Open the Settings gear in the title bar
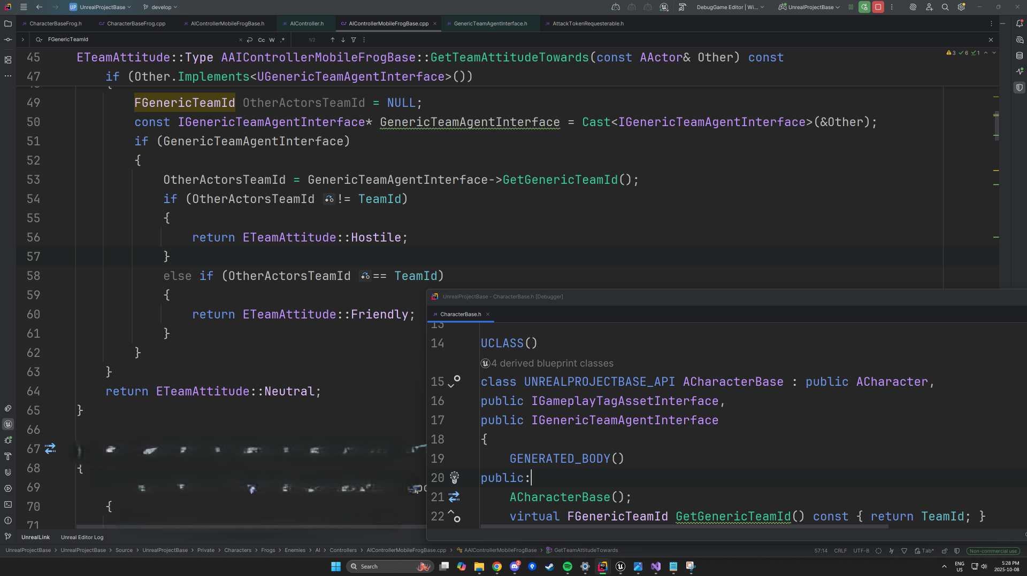1027x576 pixels. 961,7
